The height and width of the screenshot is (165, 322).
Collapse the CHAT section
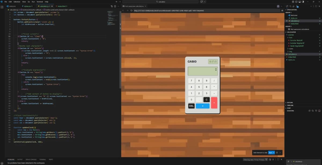coord(303,108)
